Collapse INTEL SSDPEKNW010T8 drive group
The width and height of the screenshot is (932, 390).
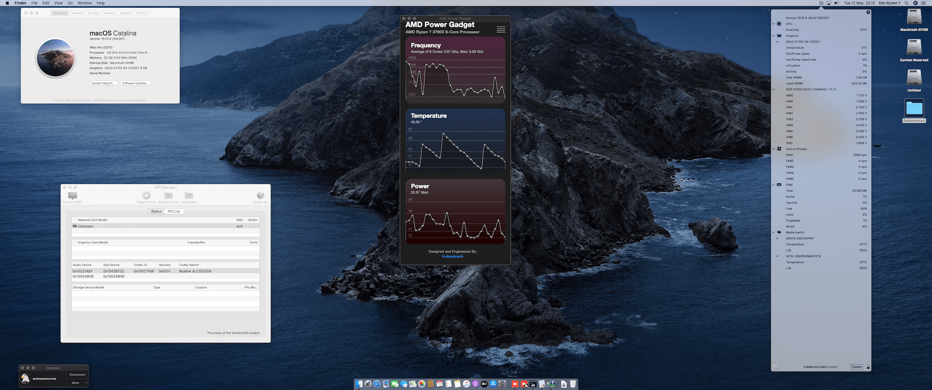point(778,256)
